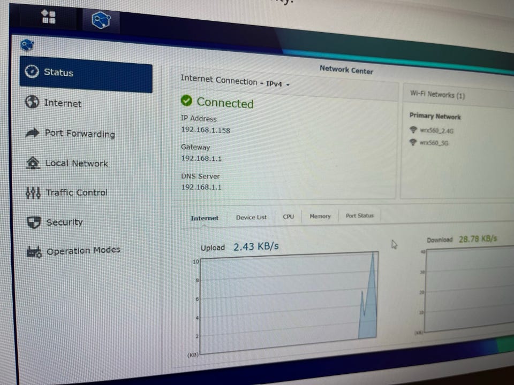
Task: Switch to the Port Status tab
Action: click(x=360, y=215)
